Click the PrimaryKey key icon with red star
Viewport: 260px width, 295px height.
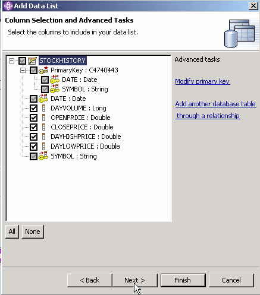(43, 70)
